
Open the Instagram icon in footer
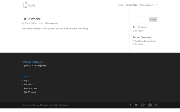click(150, 105)
